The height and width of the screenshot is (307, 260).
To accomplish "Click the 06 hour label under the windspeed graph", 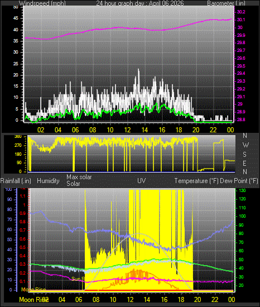I will (x=75, y=130).
